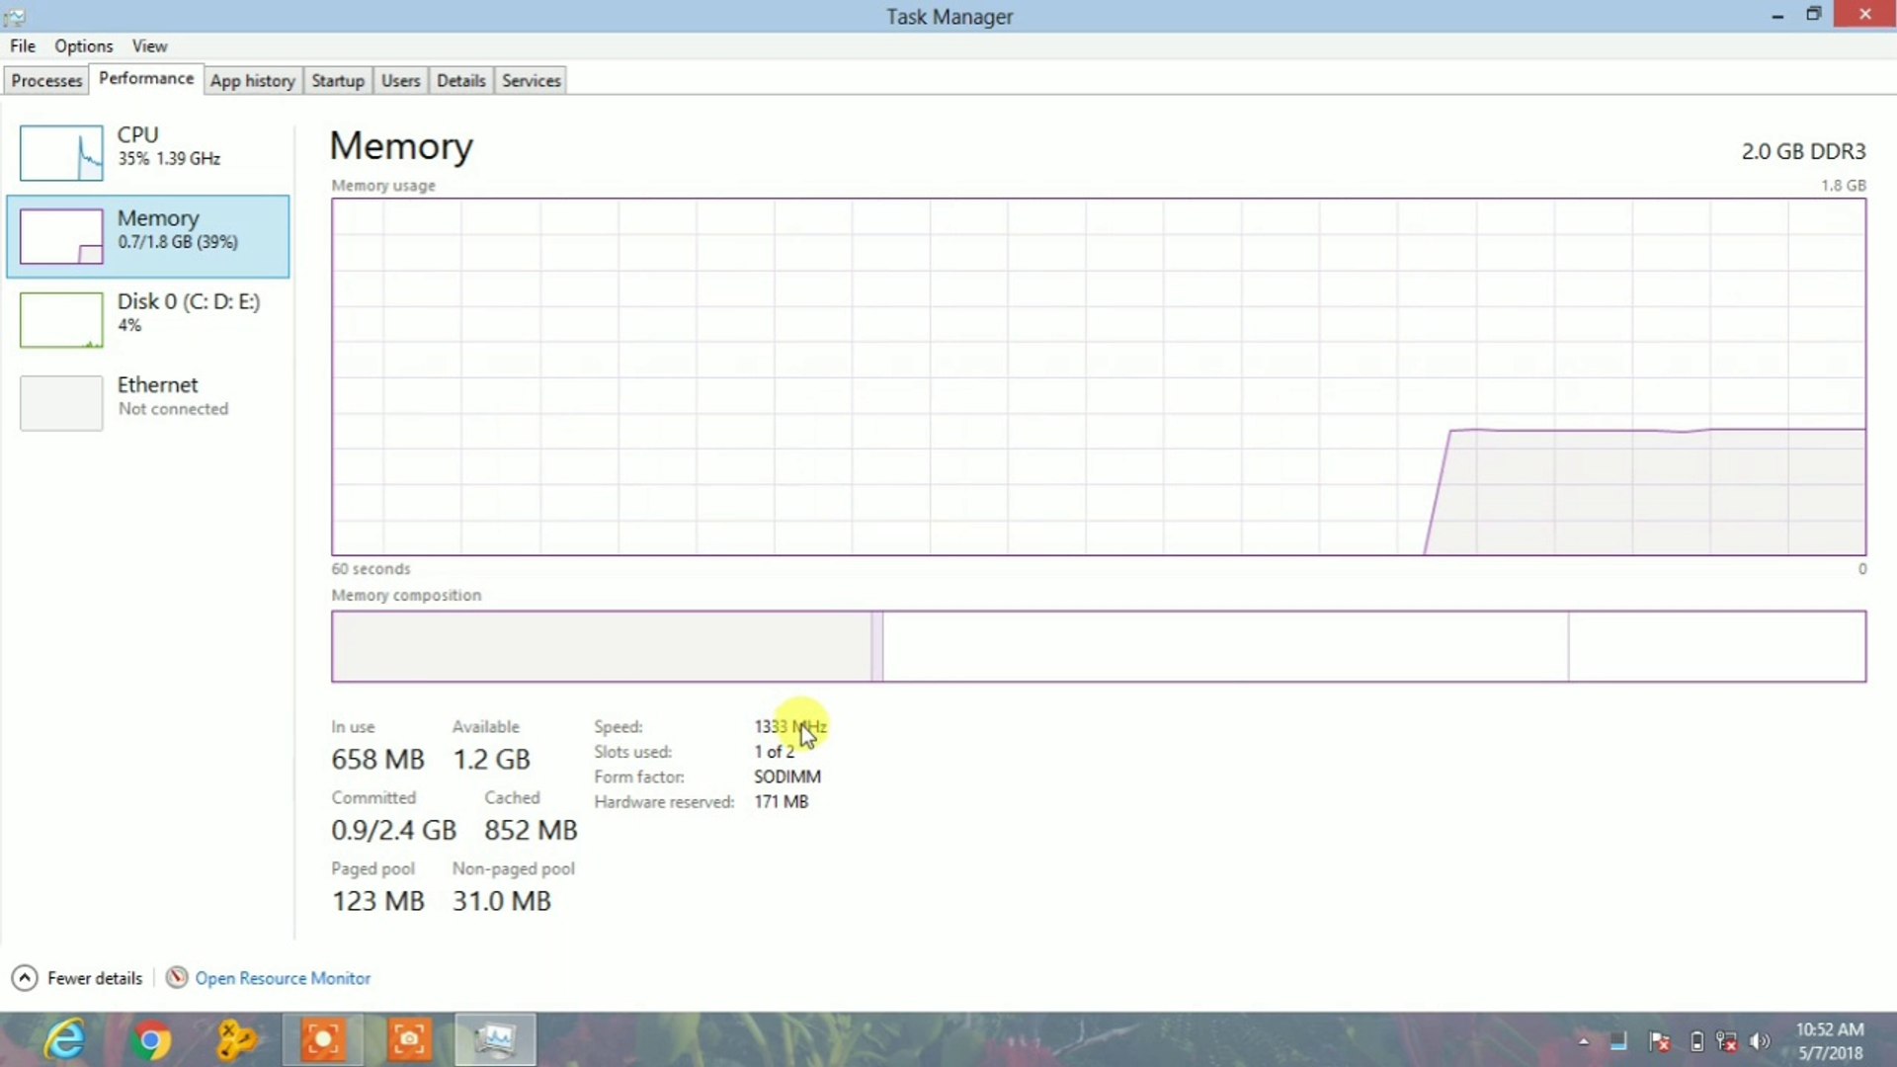Click the volume speaker icon in system tray
Viewport: 1897px width, 1067px height.
[1761, 1040]
